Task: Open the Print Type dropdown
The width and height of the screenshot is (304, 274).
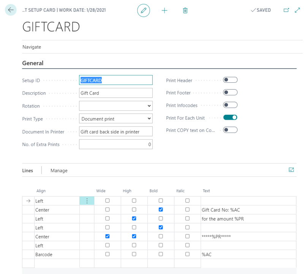Action: coord(149,119)
